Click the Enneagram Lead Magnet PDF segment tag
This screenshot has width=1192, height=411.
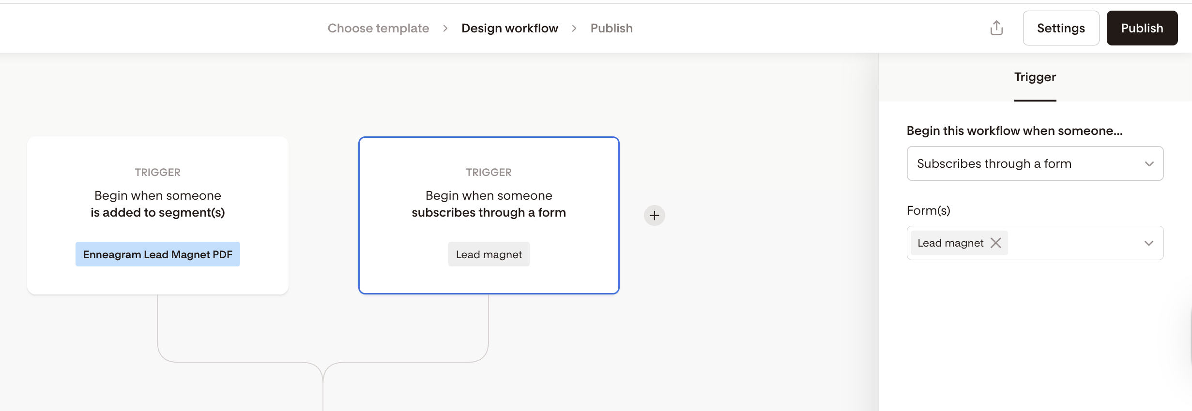[x=157, y=254]
